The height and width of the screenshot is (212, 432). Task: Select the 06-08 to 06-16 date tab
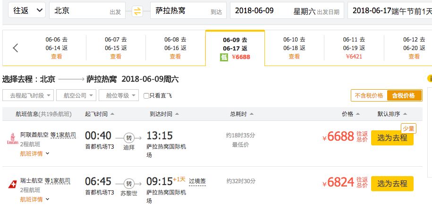pyautogui.click(x=175, y=48)
